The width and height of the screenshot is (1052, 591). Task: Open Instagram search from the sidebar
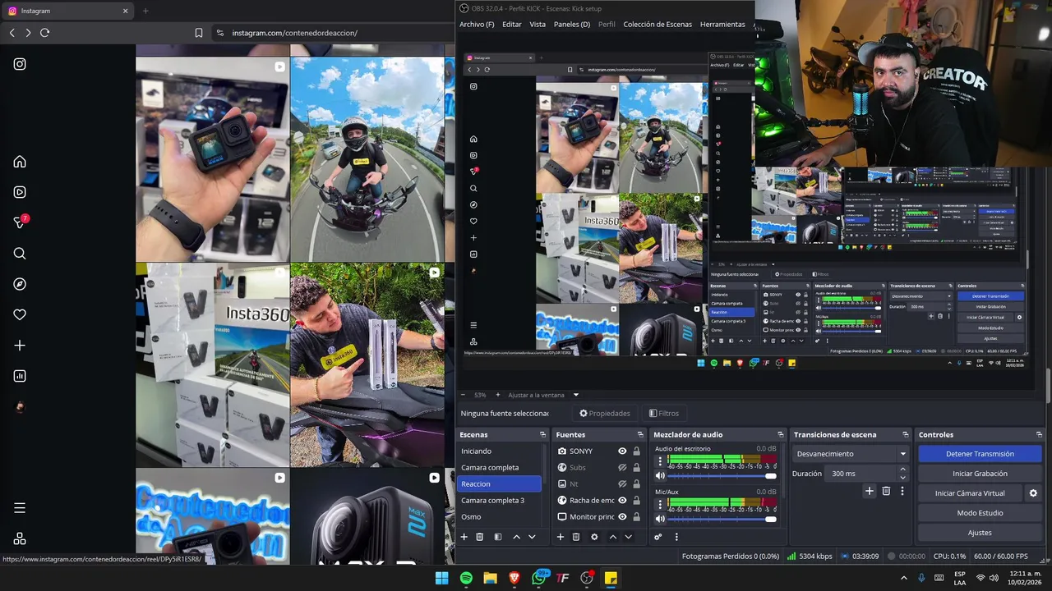click(x=20, y=254)
